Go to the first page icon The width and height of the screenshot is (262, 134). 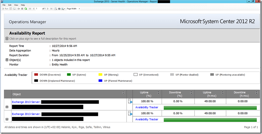tap(30, 9)
